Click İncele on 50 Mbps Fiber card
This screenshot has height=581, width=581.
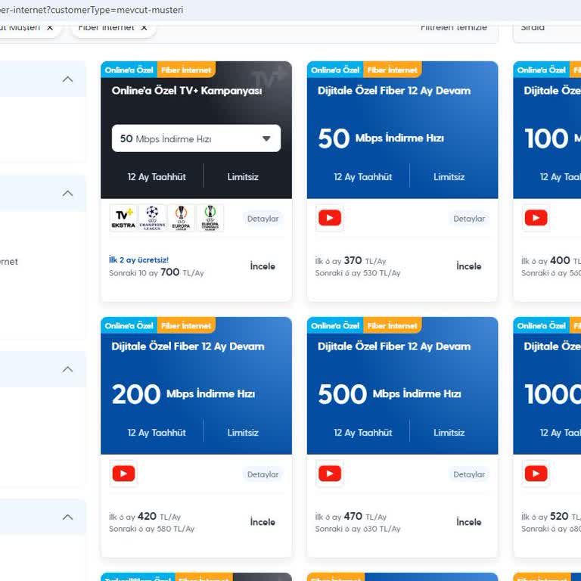click(469, 266)
